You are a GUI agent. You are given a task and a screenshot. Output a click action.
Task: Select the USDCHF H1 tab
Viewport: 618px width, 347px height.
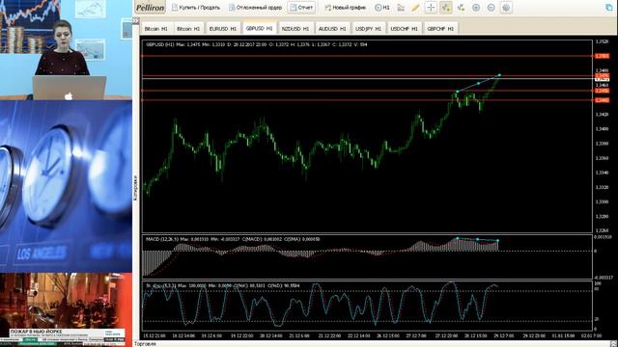click(x=404, y=29)
